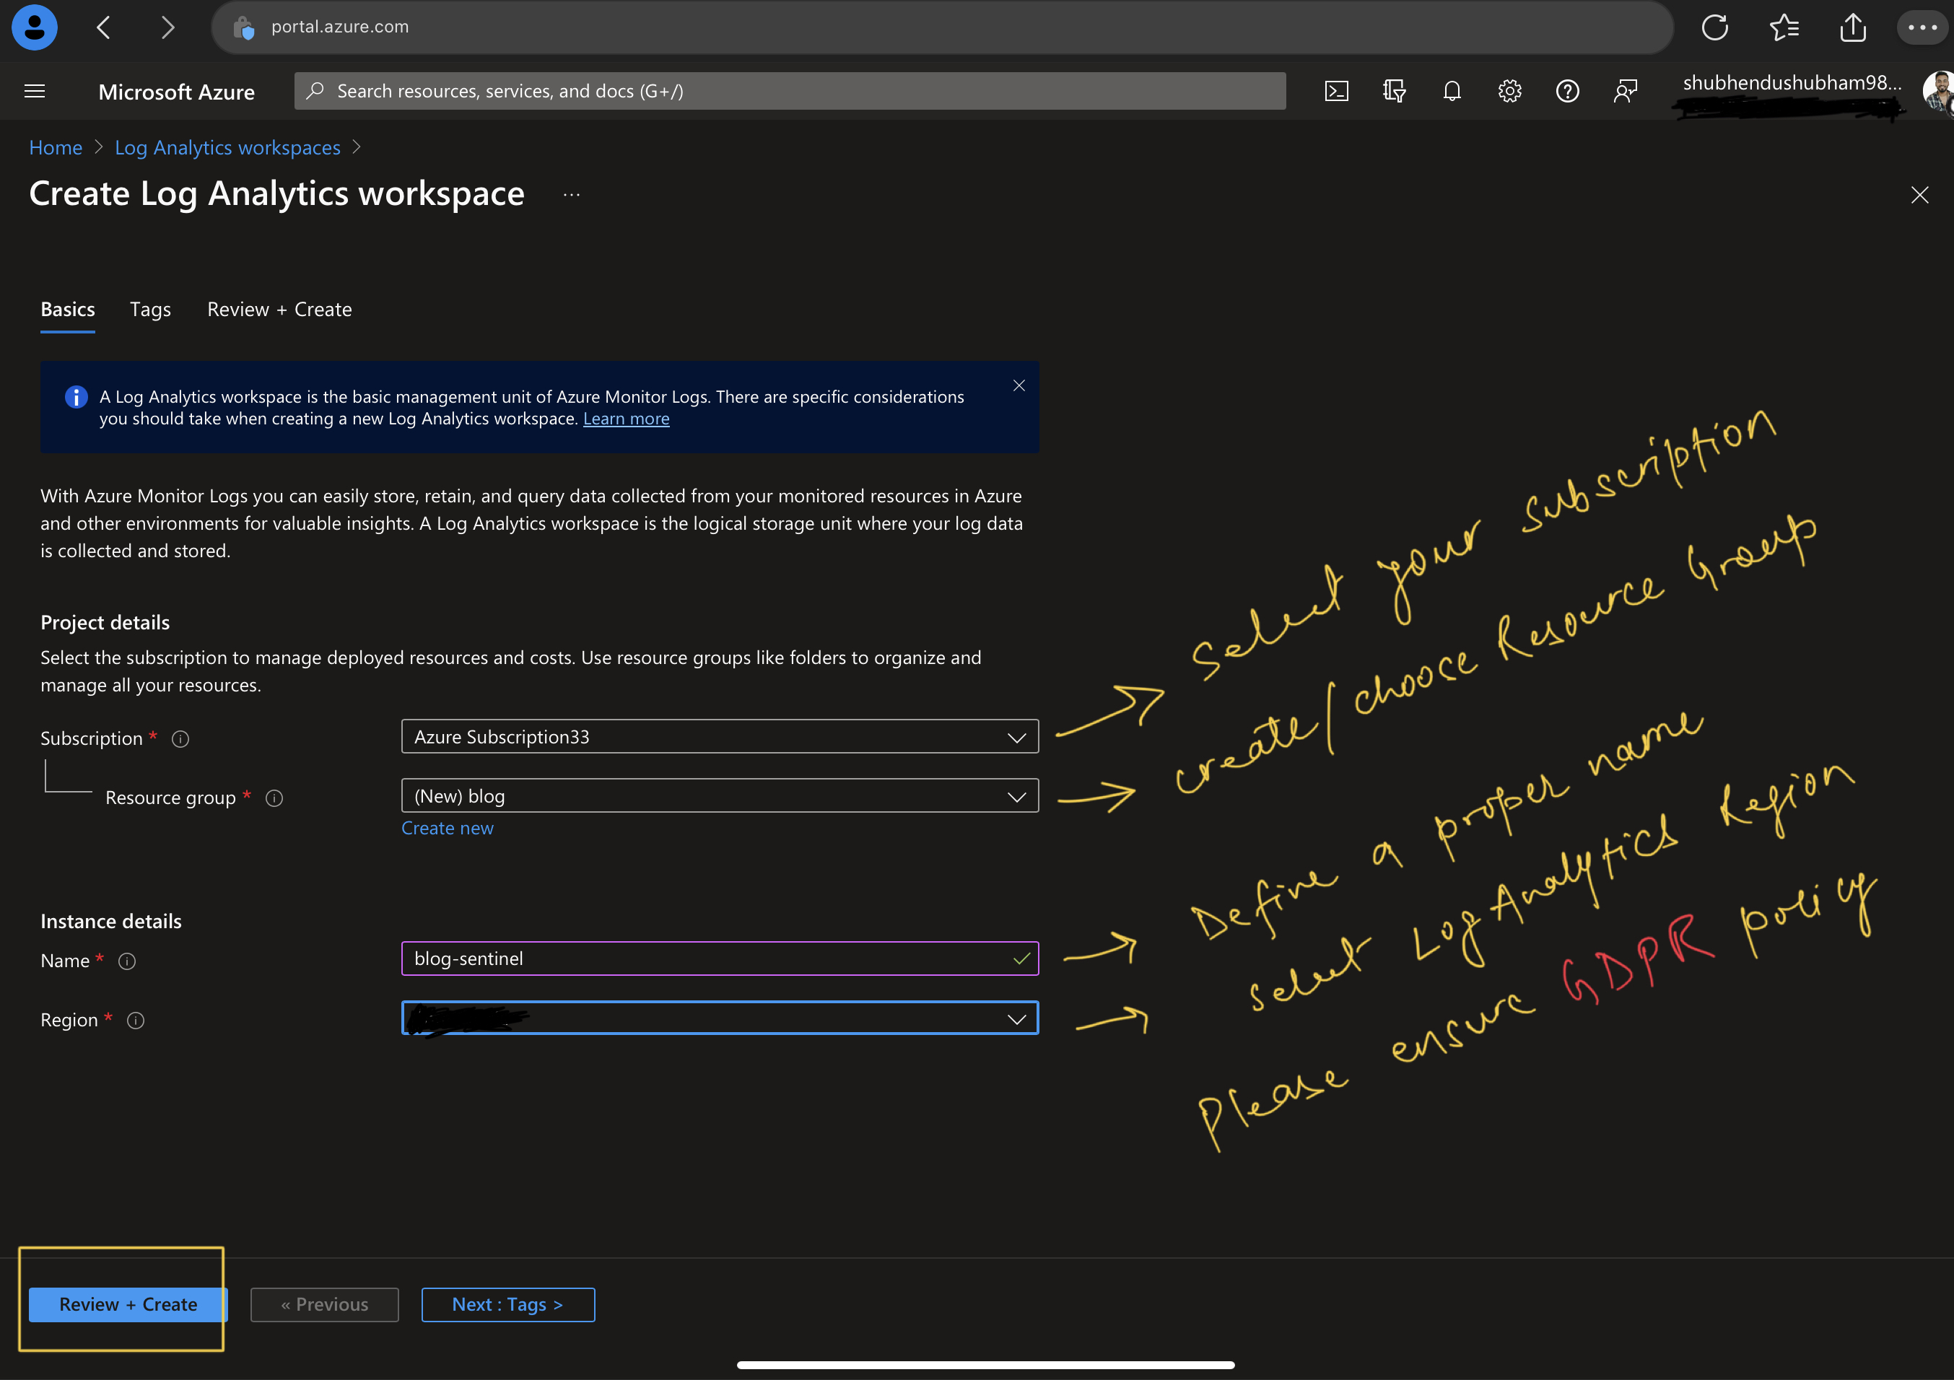Expand the Region dropdown
The width and height of the screenshot is (1954, 1380).
[x=719, y=1018]
